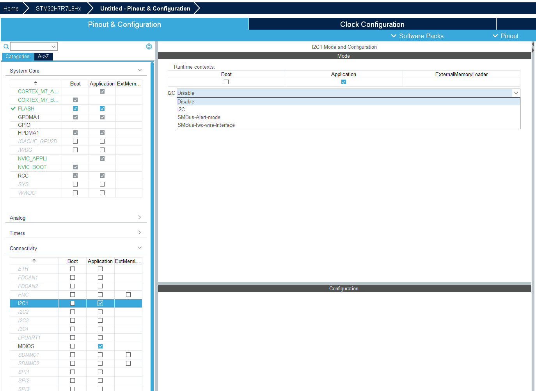Click the Software Packs chevron icon
The width and height of the screenshot is (536, 391).
coord(394,36)
